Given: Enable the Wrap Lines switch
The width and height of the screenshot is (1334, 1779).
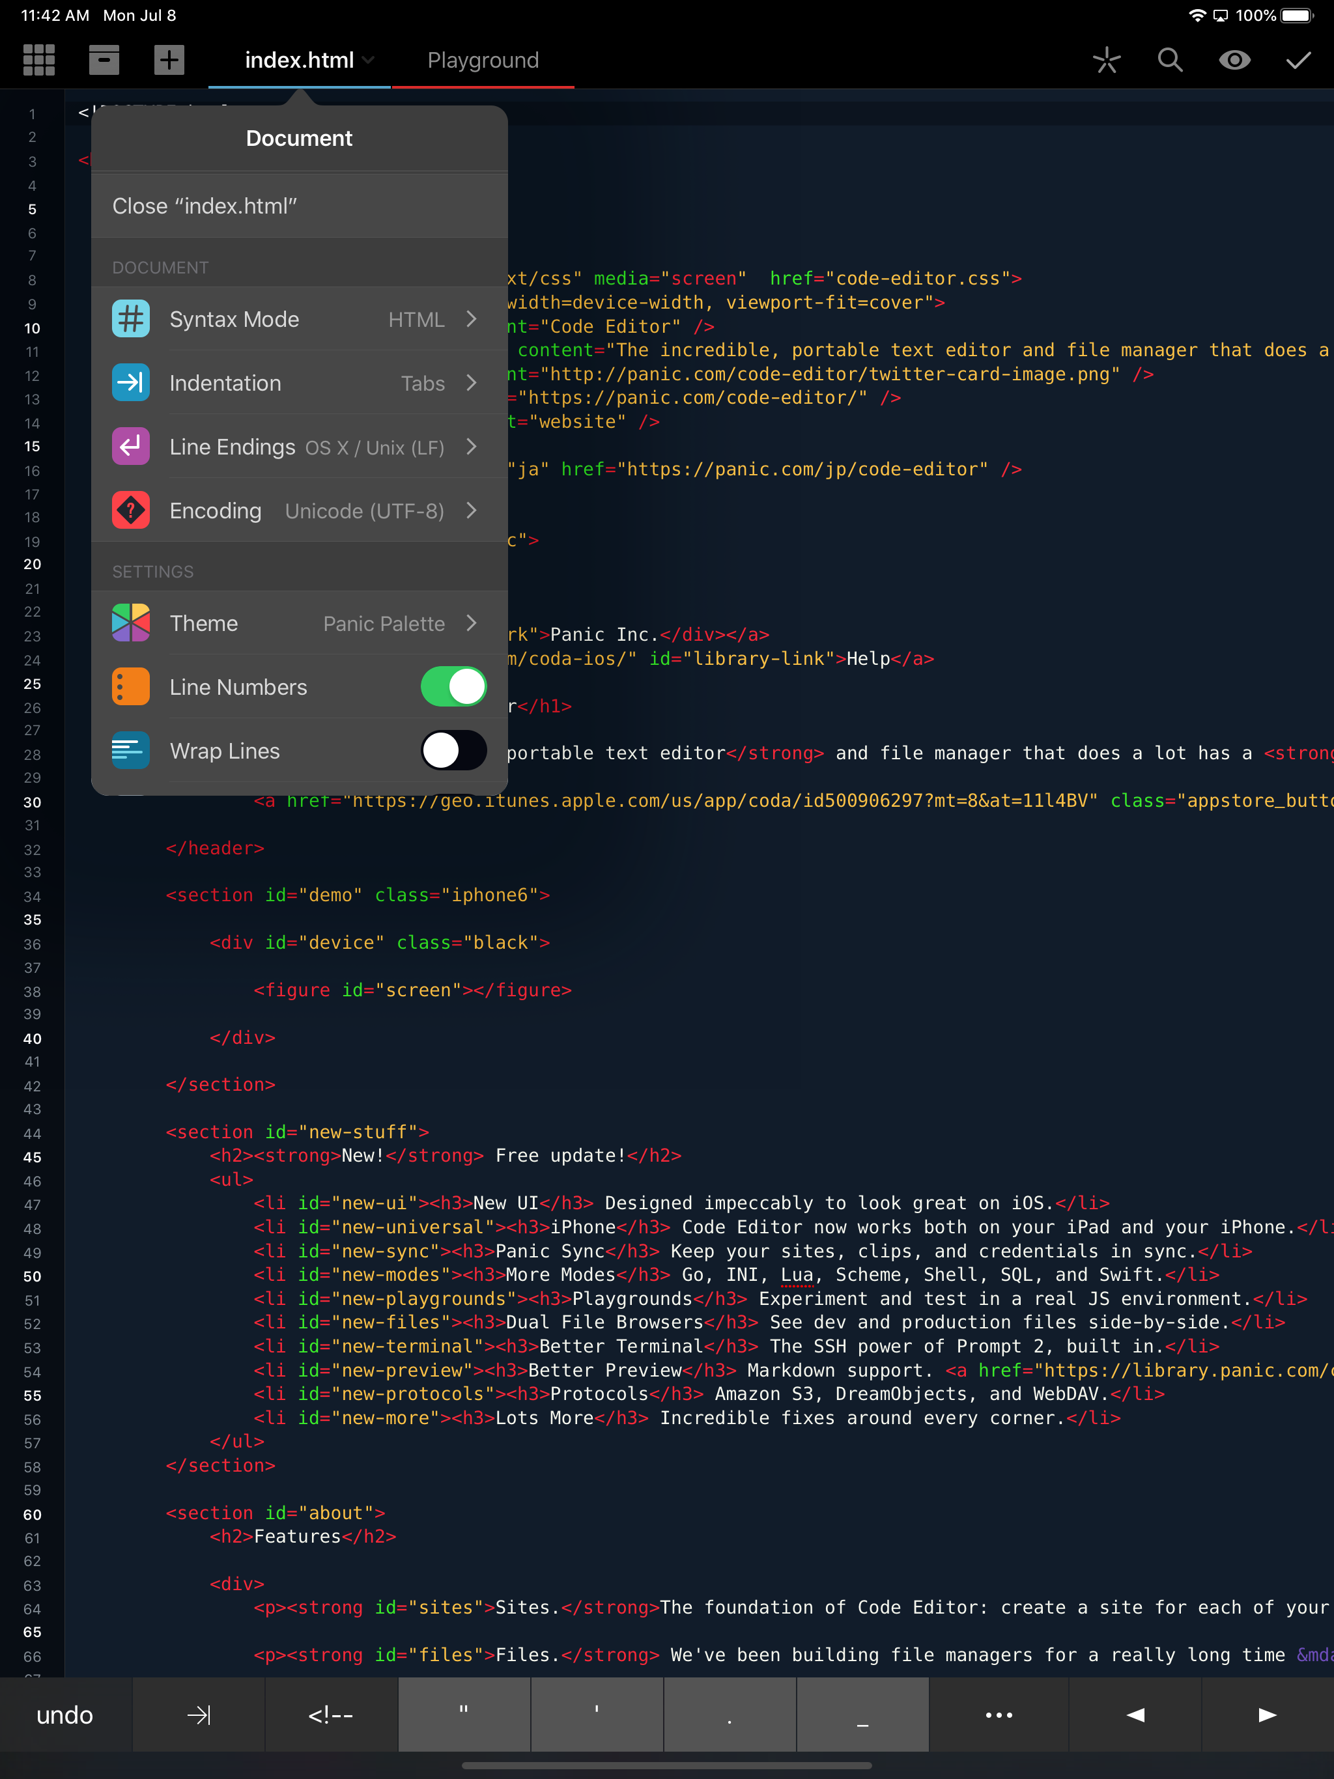Looking at the screenshot, I should 453,751.
